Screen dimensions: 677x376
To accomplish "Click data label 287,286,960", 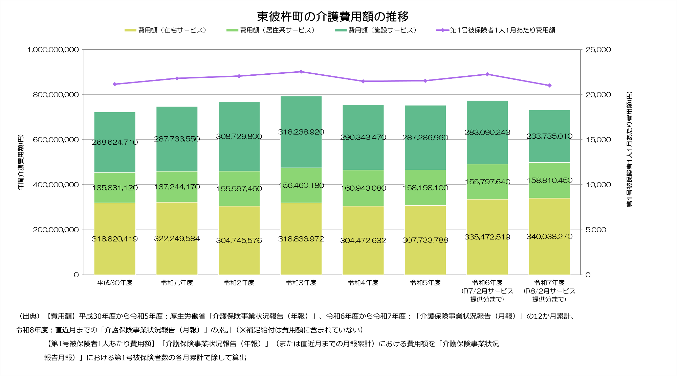I will (x=425, y=138).
